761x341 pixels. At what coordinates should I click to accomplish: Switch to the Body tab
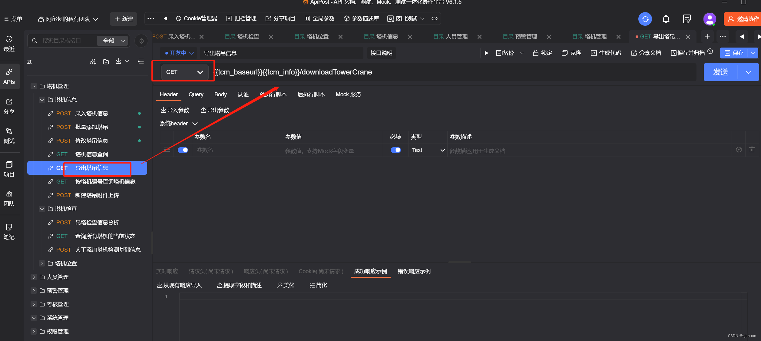[220, 94]
